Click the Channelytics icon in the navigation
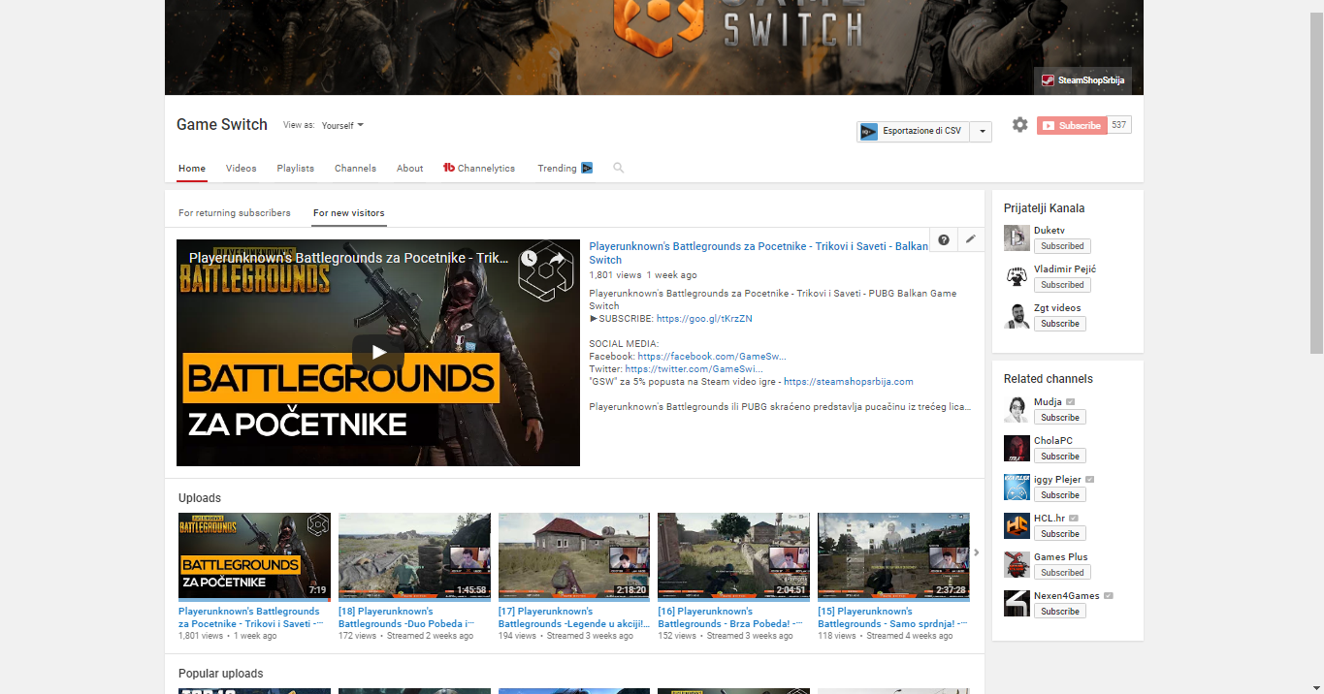 (447, 167)
